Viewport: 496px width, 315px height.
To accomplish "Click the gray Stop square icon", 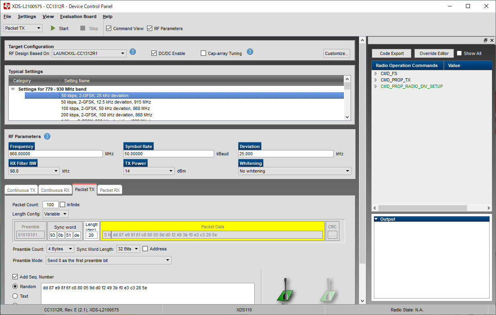I will (83, 28).
